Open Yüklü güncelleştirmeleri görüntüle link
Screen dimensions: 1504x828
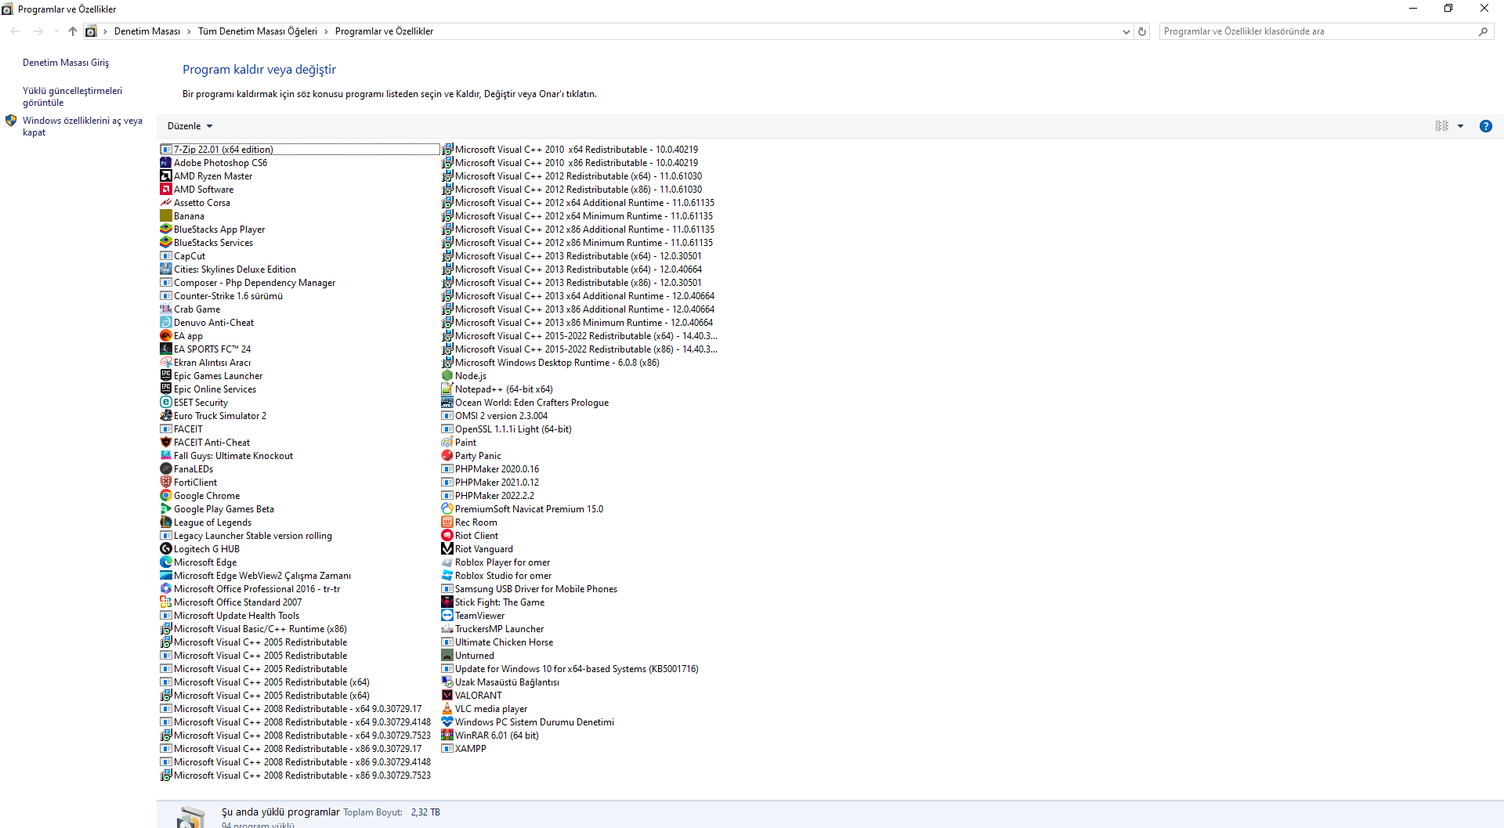(72, 96)
